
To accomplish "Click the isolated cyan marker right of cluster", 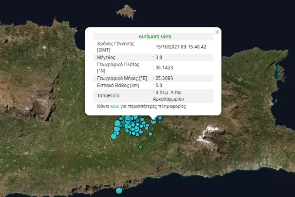I will tap(150, 134).
